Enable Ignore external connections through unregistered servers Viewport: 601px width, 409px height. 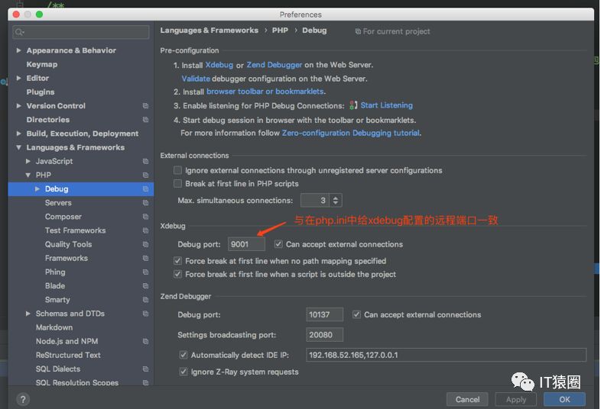pos(178,170)
